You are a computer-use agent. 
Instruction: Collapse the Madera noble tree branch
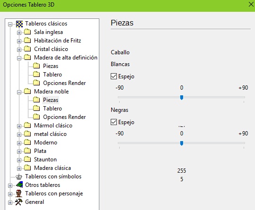click(19, 92)
